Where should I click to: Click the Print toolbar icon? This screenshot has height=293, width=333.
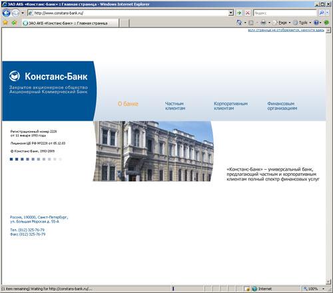263,23
